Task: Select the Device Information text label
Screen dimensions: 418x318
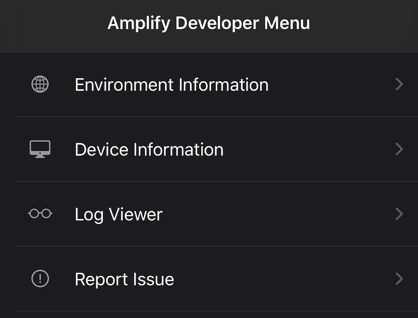Action: click(149, 150)
